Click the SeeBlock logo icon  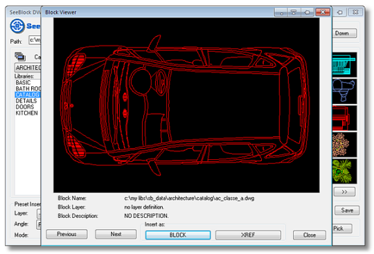[17, 26]
